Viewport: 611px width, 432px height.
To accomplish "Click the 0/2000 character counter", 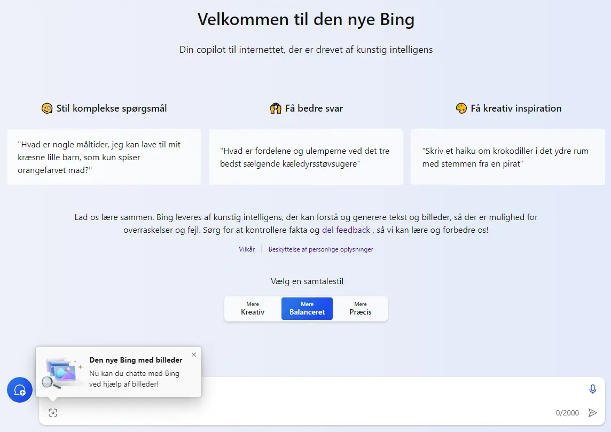I will [x=567, y=413].
